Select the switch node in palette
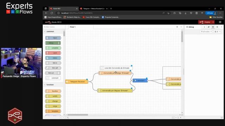This screenshot has width=225, height=126. click(53, 96)
